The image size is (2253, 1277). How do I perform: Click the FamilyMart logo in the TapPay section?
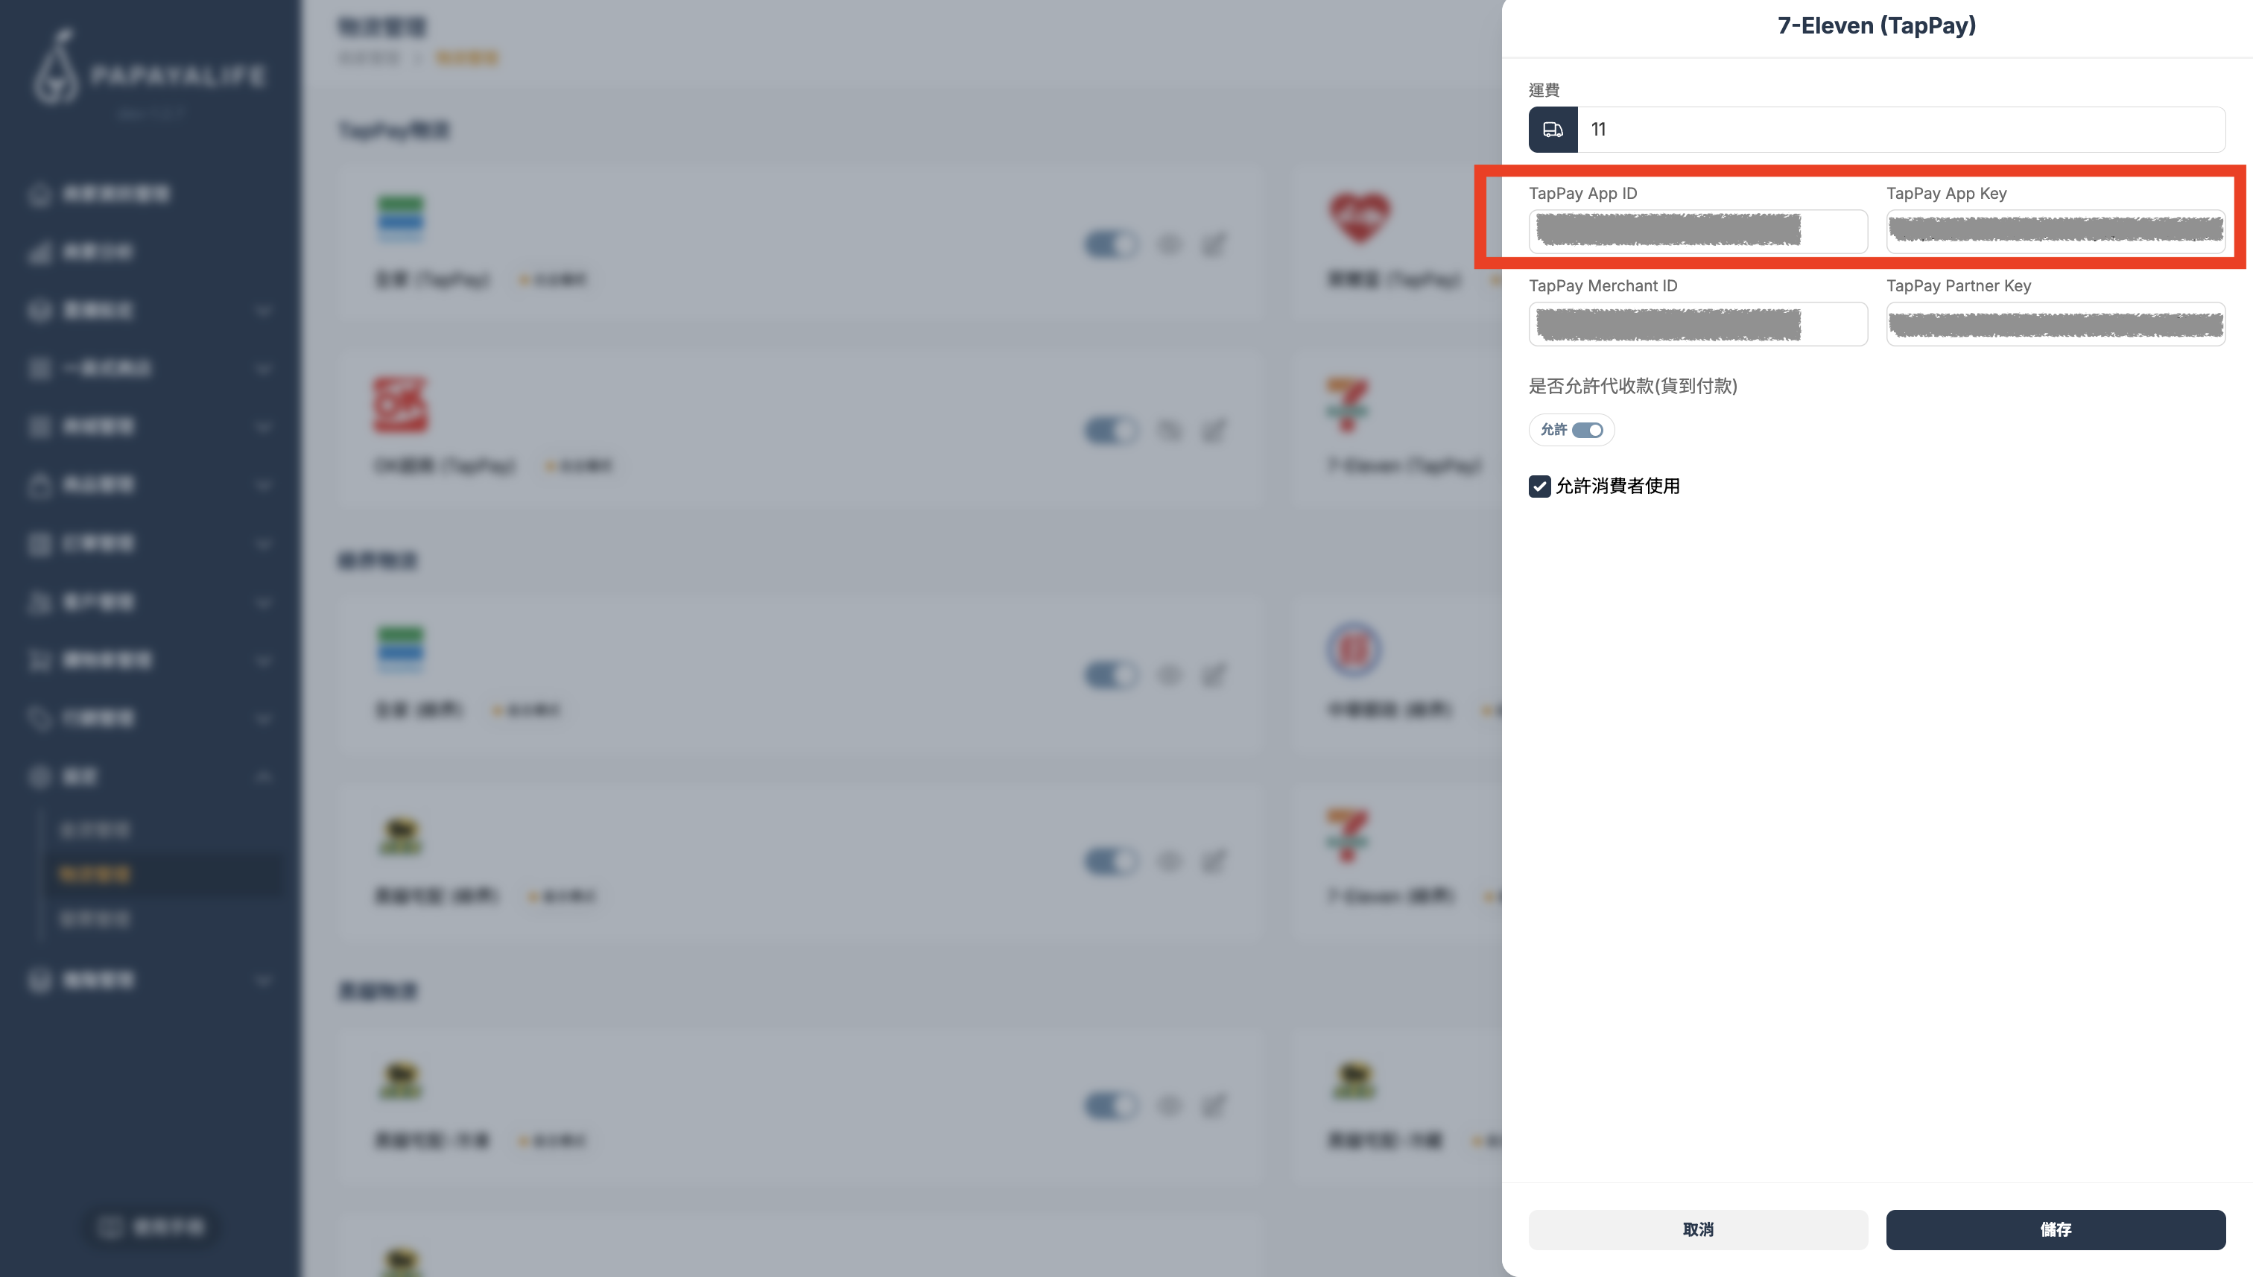click(x=401, y=218)
